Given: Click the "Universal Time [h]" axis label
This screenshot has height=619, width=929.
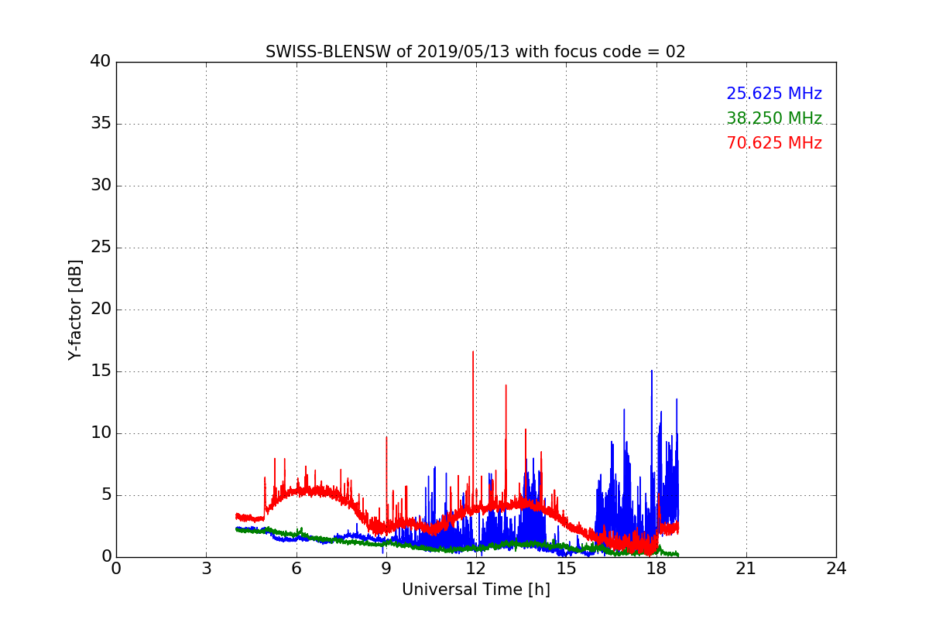Looking at the screenshot, I should tap(476, 590).
